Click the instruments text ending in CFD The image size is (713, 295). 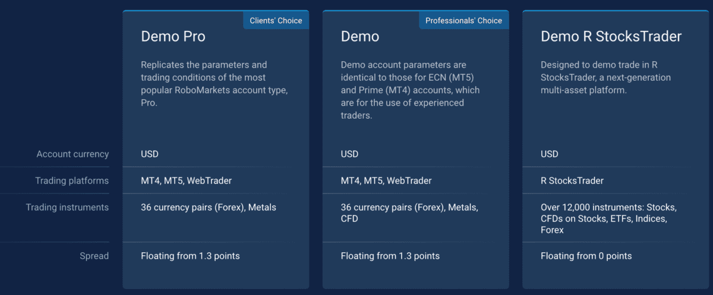pos(409,213)
